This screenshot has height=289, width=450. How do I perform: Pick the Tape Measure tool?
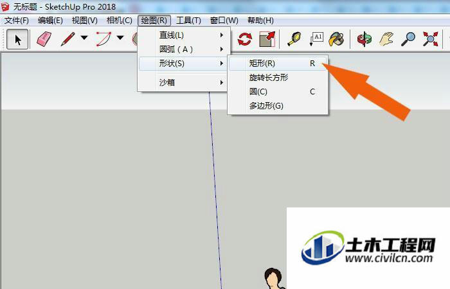294,39
